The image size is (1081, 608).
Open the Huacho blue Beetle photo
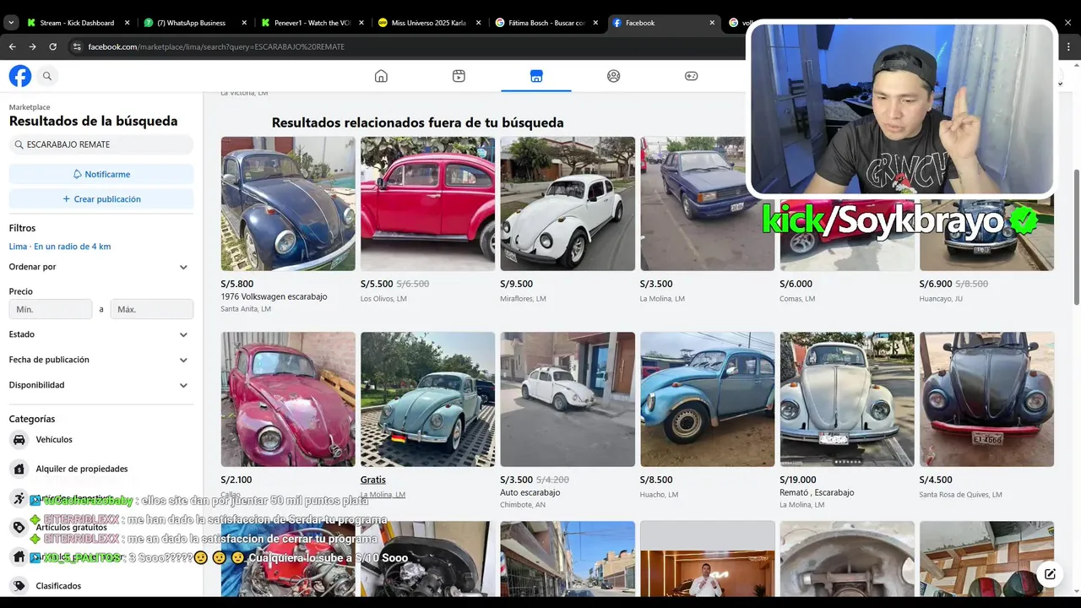point(707,399)
